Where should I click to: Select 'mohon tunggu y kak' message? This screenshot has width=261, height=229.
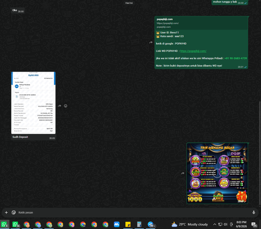tap(225, 2)
